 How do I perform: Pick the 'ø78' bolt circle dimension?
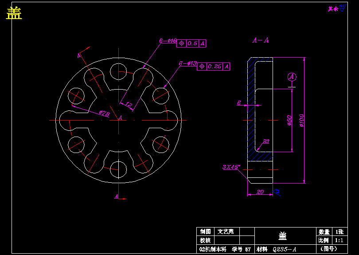[x=105, y=113]
